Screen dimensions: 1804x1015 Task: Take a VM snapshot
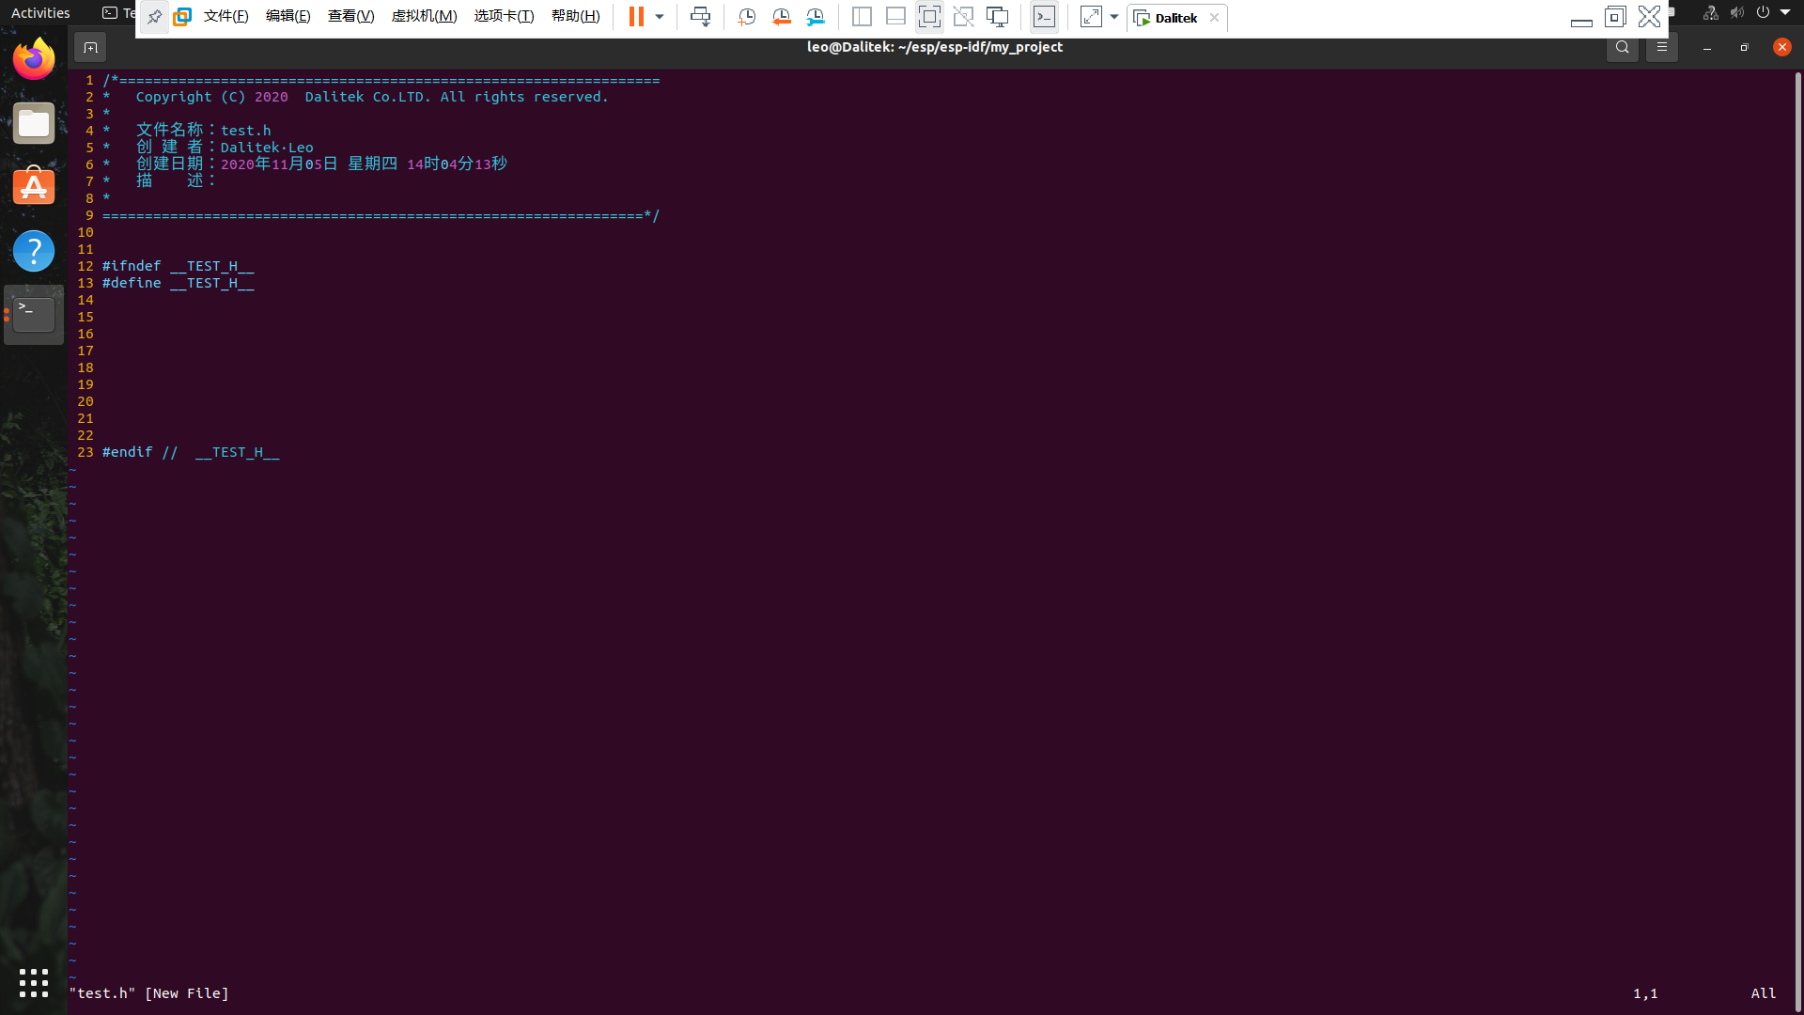click(x=747, y=17)
